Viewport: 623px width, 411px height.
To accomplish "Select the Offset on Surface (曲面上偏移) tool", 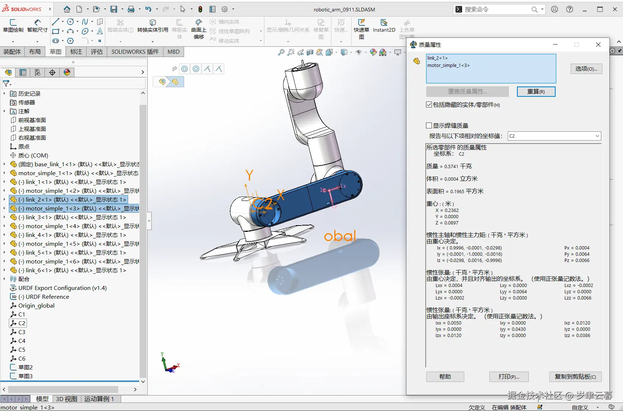I will [x=199, y=29].
